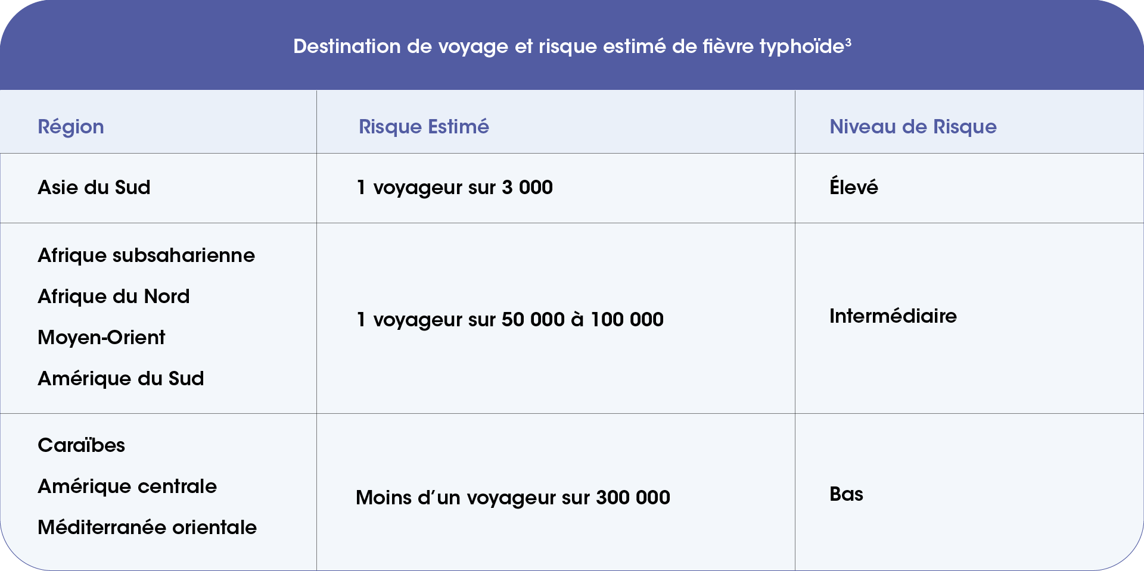The height and width of the screenshot is (571, 1144).
Task: Click the Bas risk level
Action: (x=846, y=494)
